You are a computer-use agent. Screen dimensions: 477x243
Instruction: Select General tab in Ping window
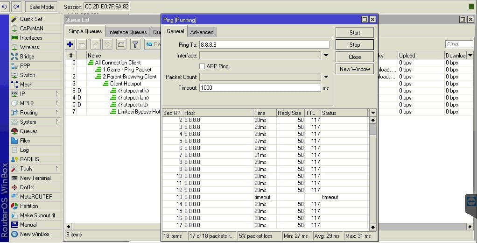pos(175,31)
